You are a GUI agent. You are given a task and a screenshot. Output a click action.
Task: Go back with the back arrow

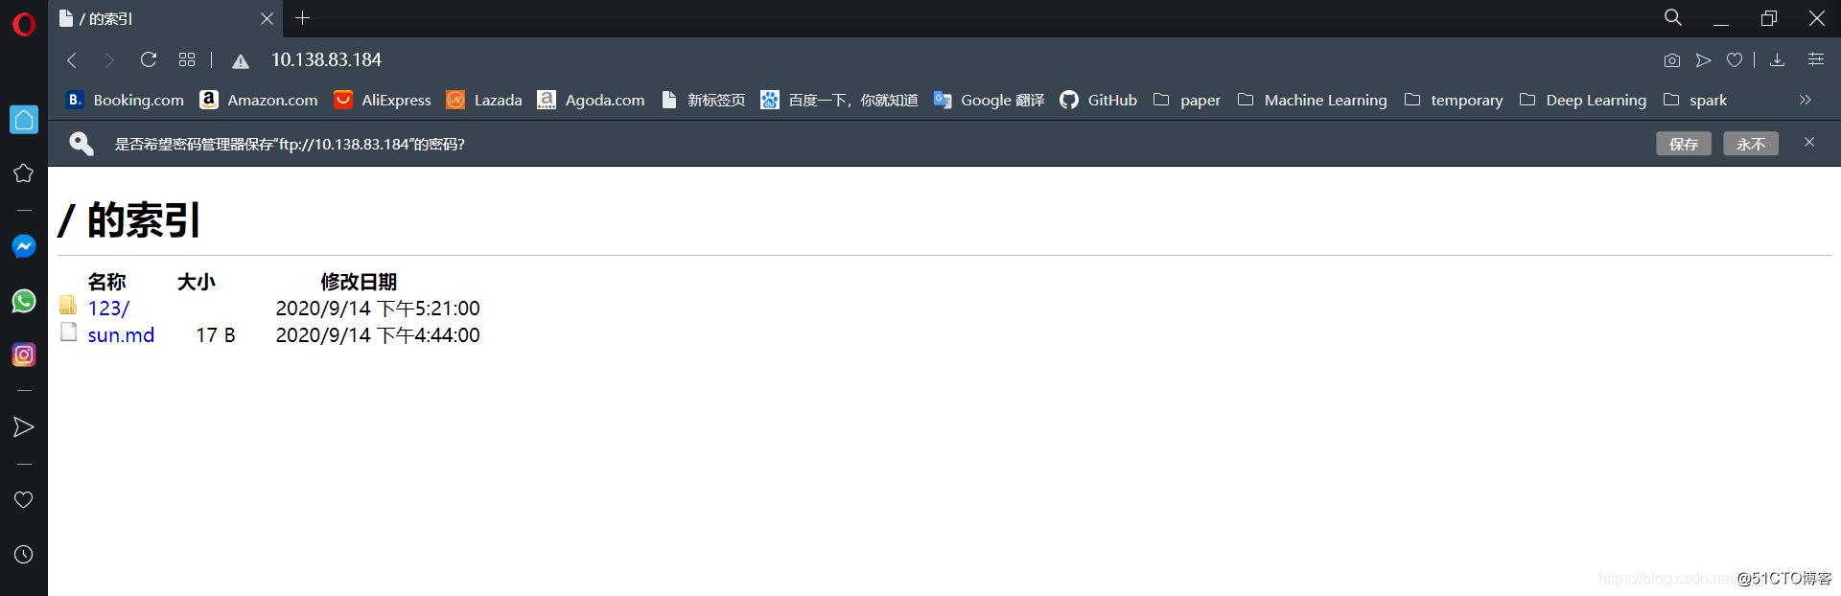(x=72, y=60)
